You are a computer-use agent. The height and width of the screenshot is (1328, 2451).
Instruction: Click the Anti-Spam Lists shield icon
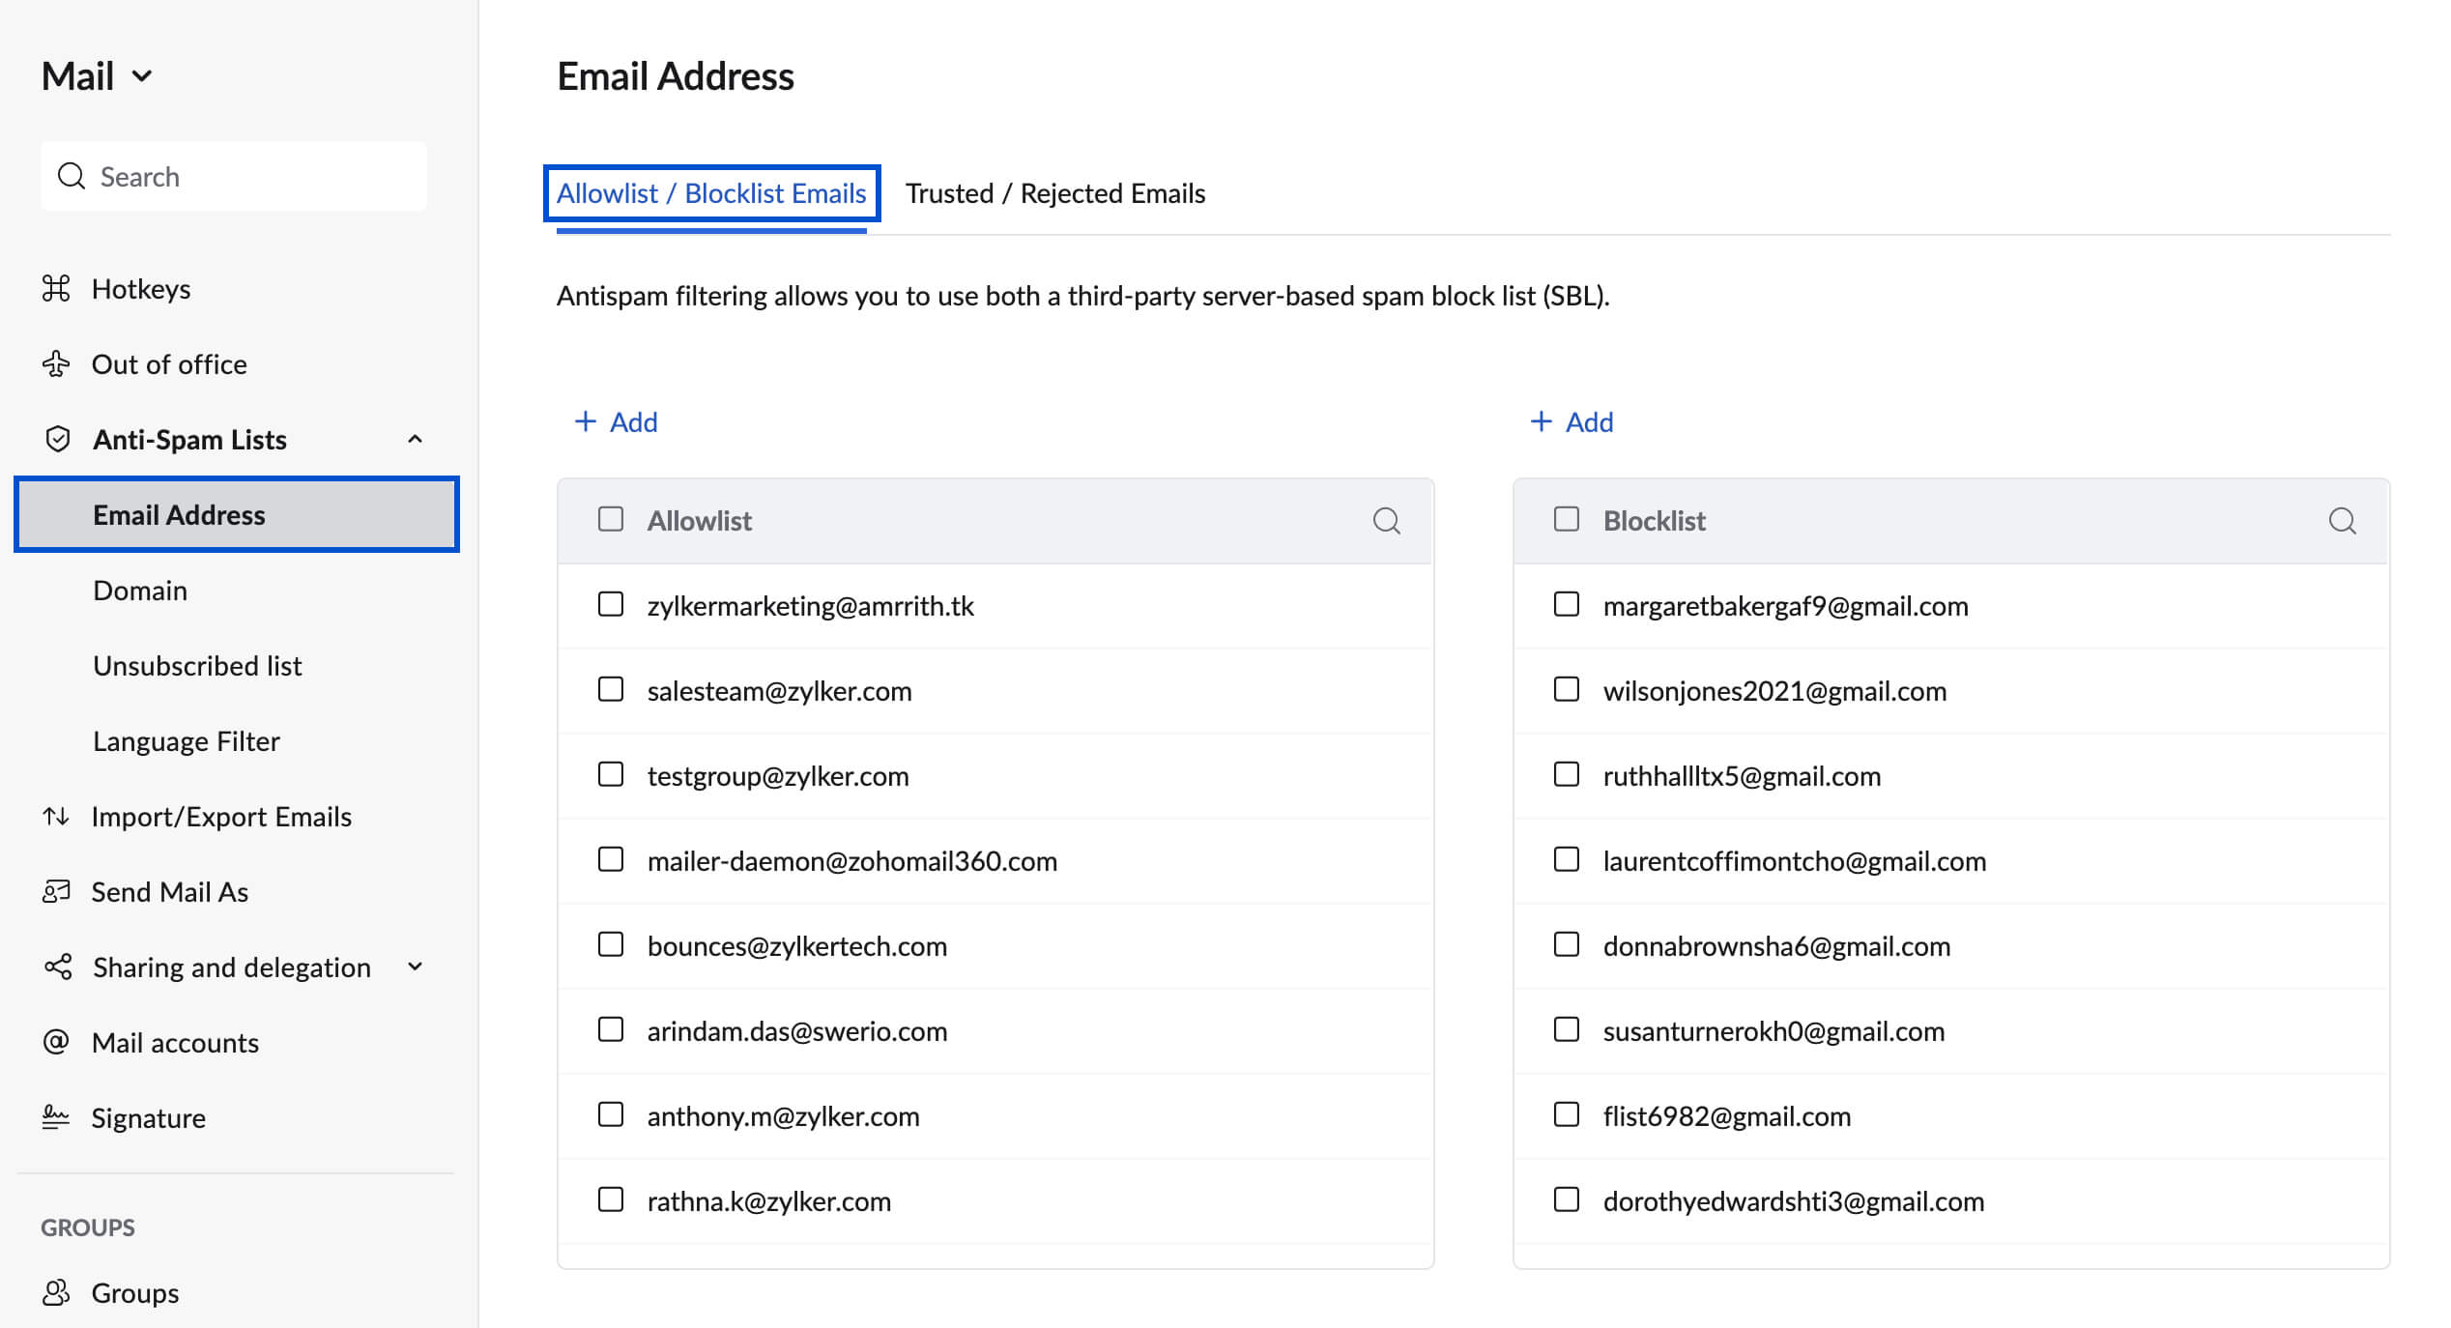[56, 438]
